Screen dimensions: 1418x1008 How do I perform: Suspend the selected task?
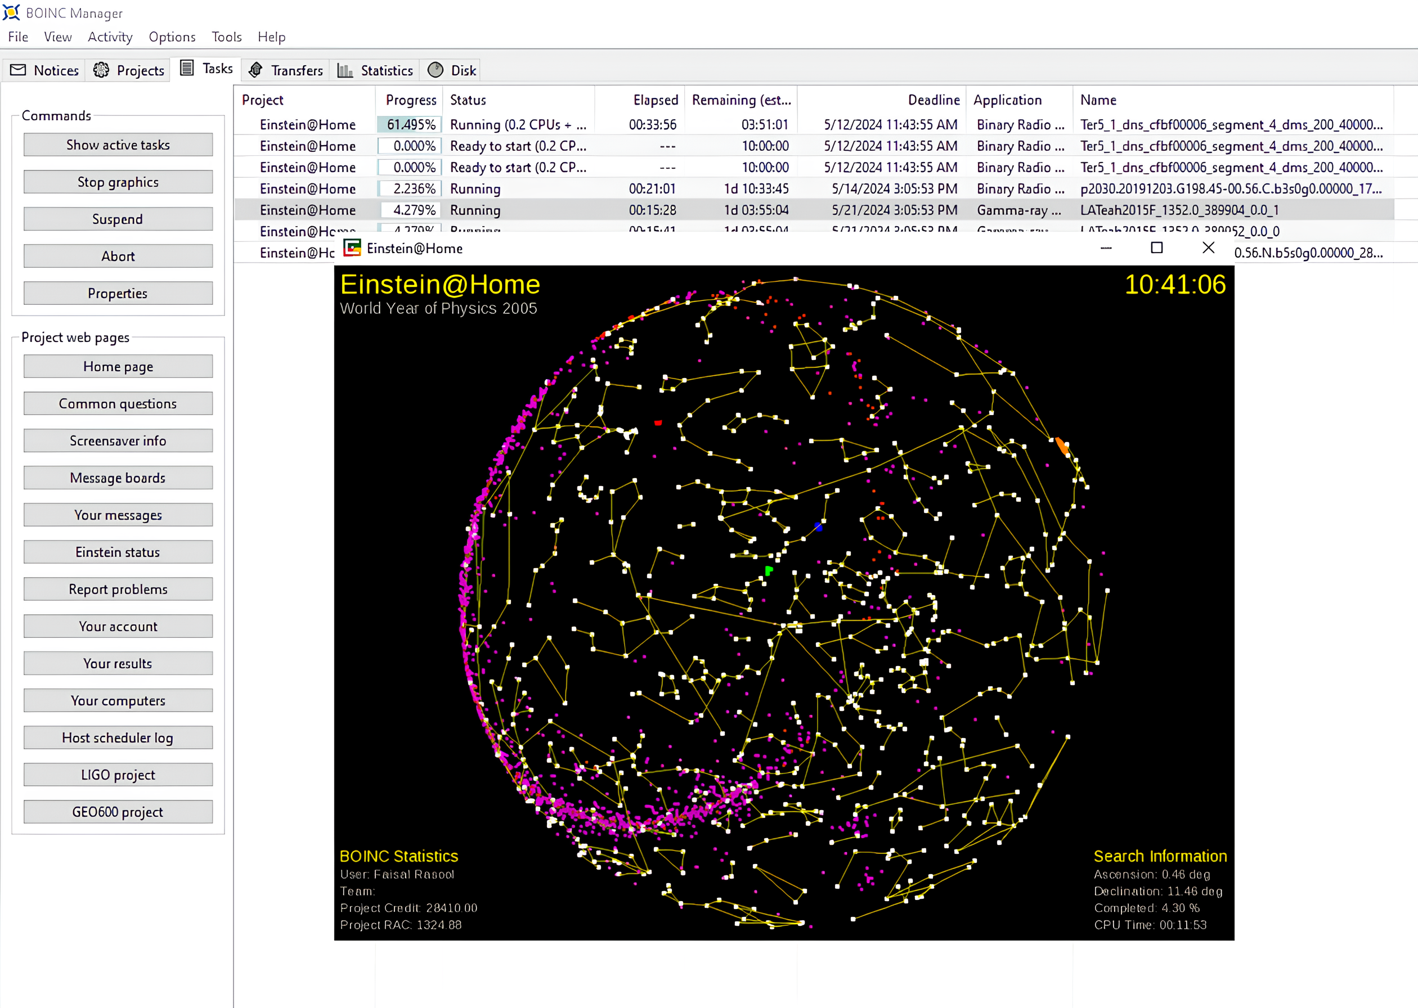[118, 218]
